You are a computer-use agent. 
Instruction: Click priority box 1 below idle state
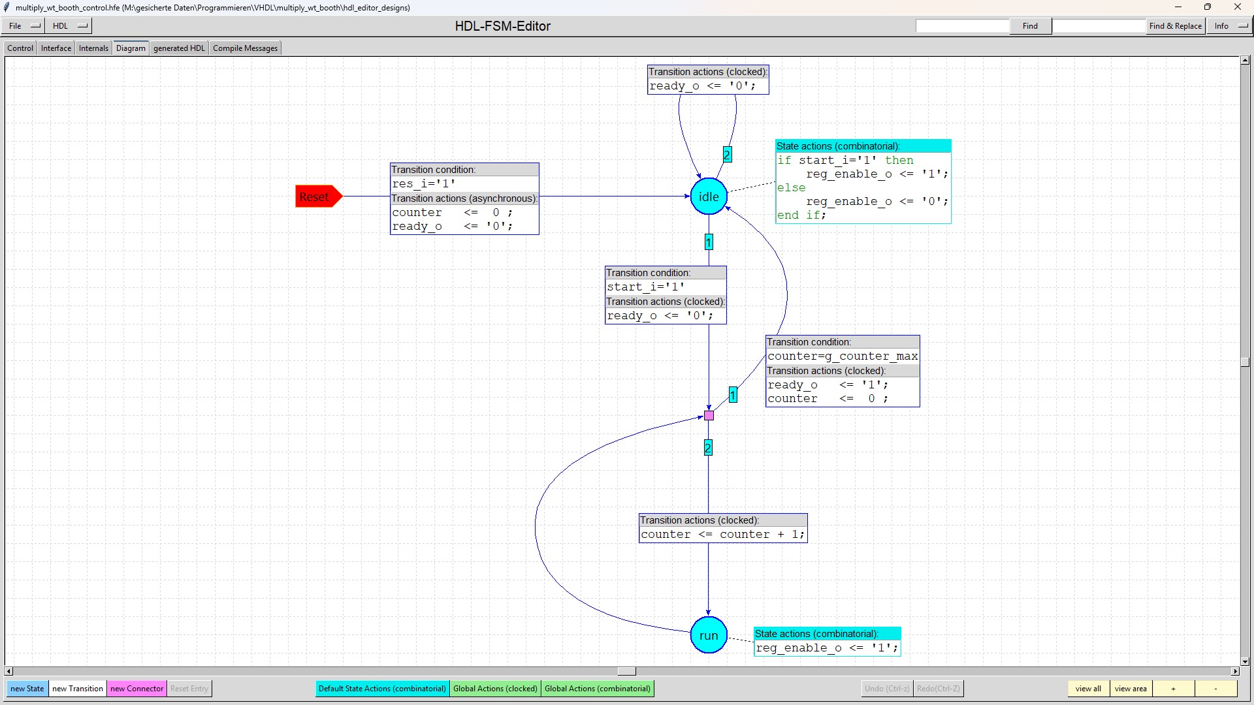pos(709,243)
